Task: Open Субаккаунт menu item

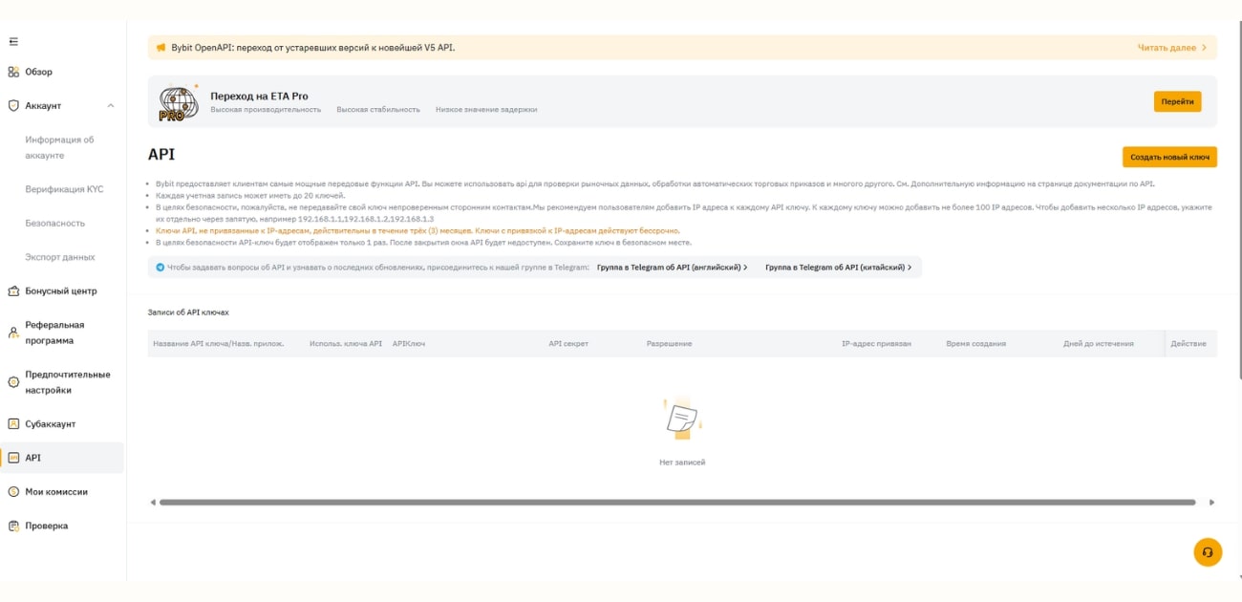Action: pos(51,423)
